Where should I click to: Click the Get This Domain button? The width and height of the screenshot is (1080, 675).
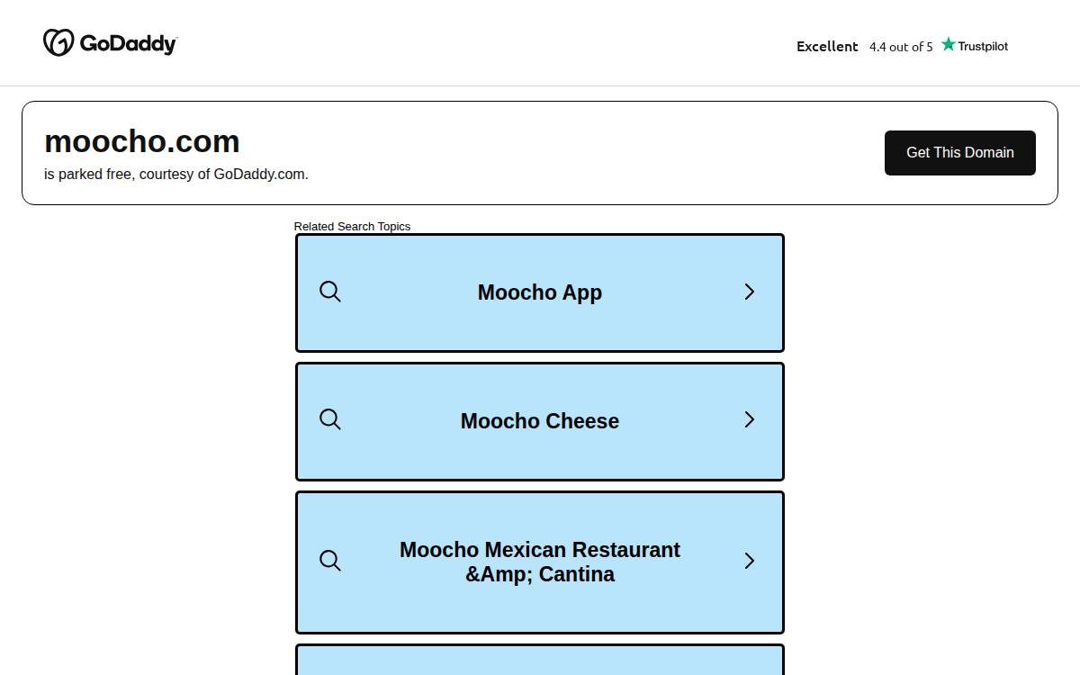coord(959,153)
